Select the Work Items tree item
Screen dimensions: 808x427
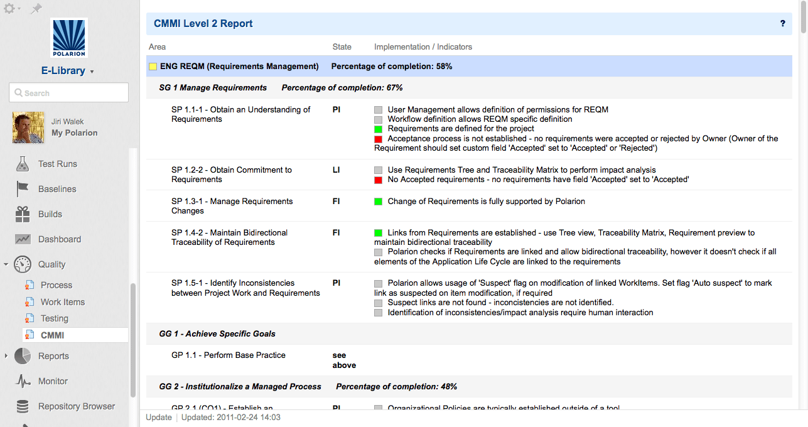coord(63,302)
